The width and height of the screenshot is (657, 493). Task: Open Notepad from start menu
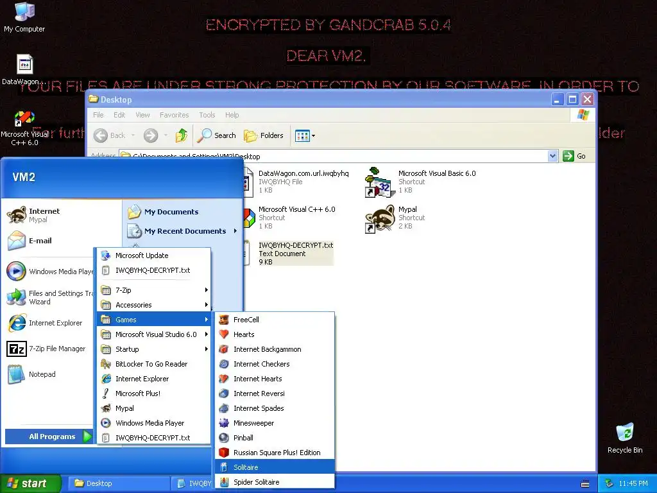(50, 374)
